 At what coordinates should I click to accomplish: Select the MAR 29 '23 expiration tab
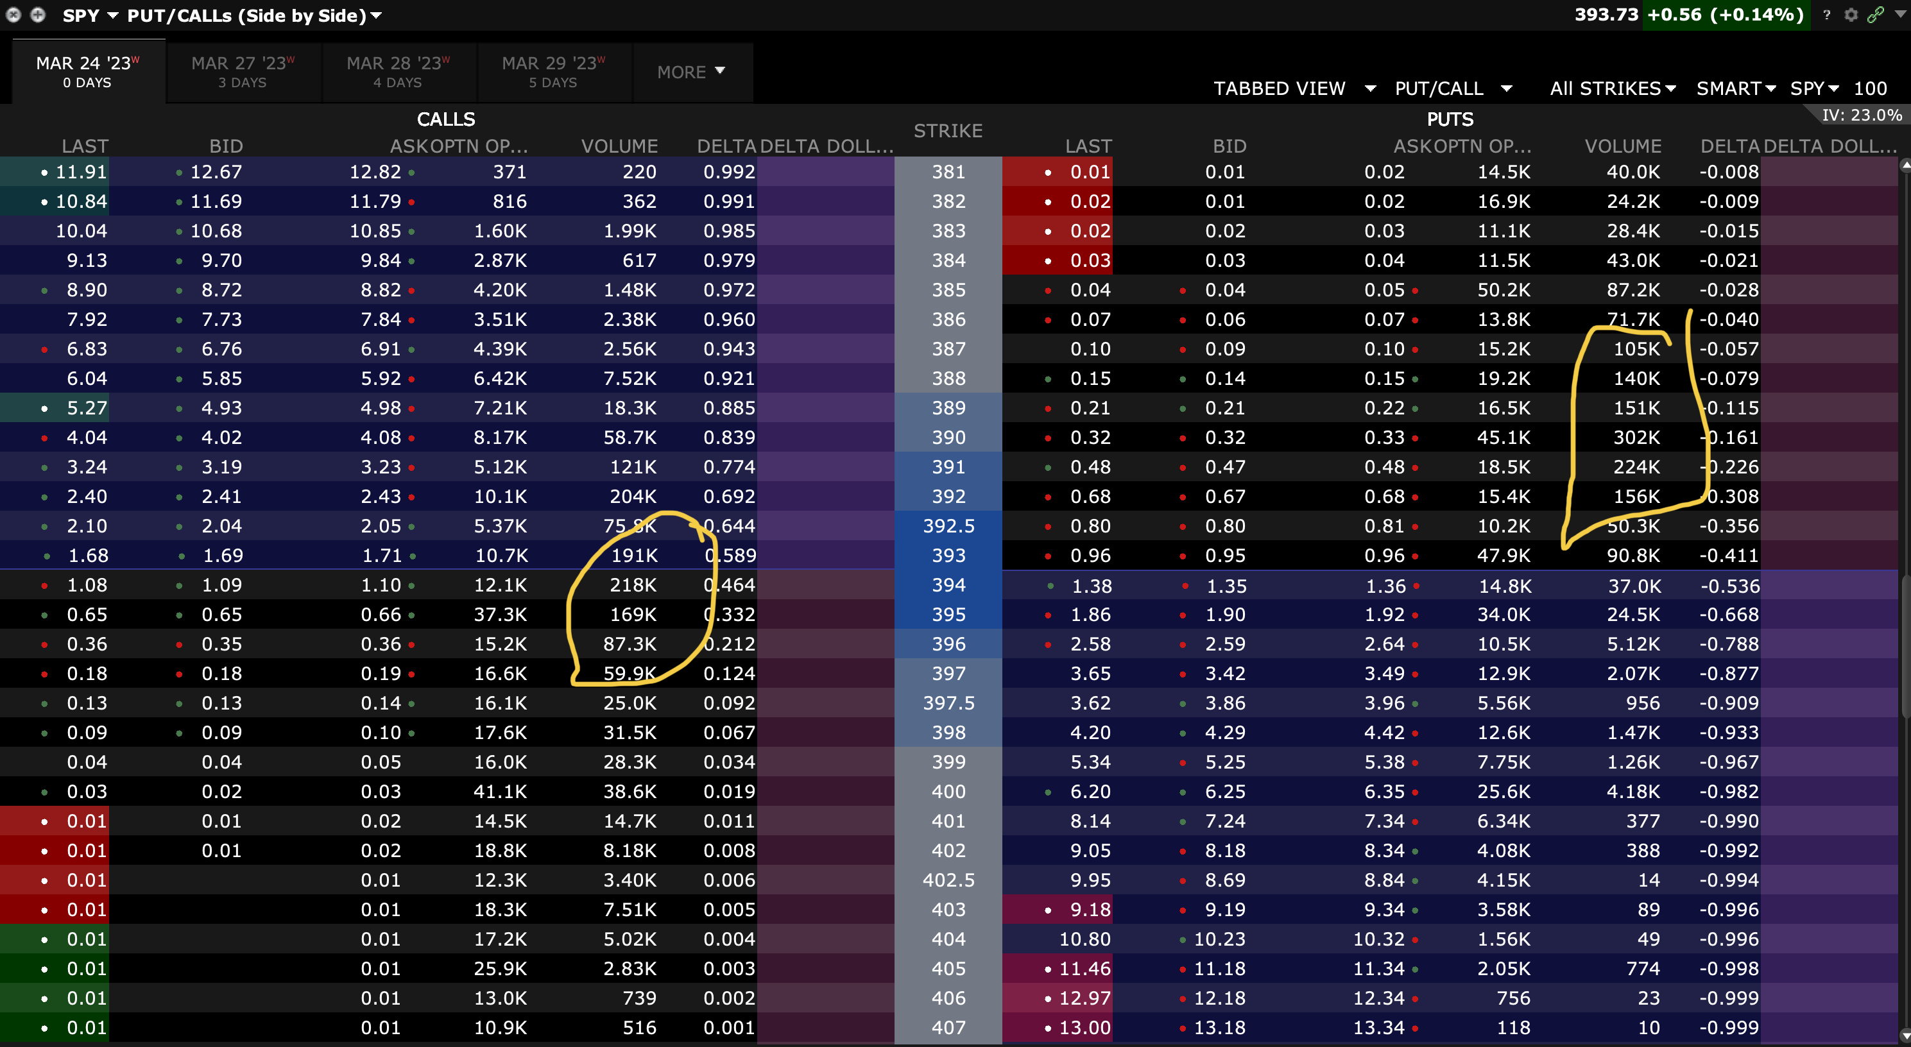click(553, 72)
